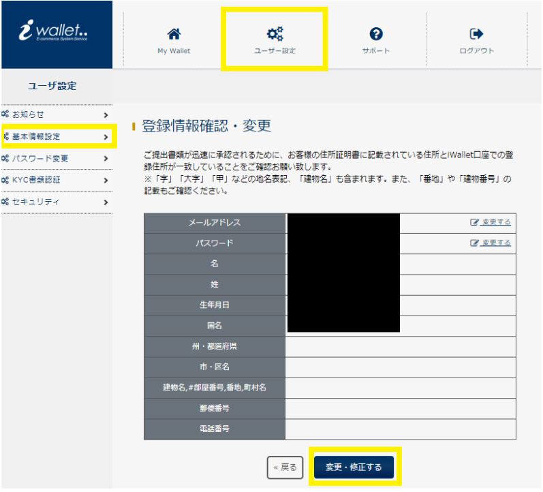Click the empty 電話番号 value cell
543x492 pixels.
coord(401,429)
